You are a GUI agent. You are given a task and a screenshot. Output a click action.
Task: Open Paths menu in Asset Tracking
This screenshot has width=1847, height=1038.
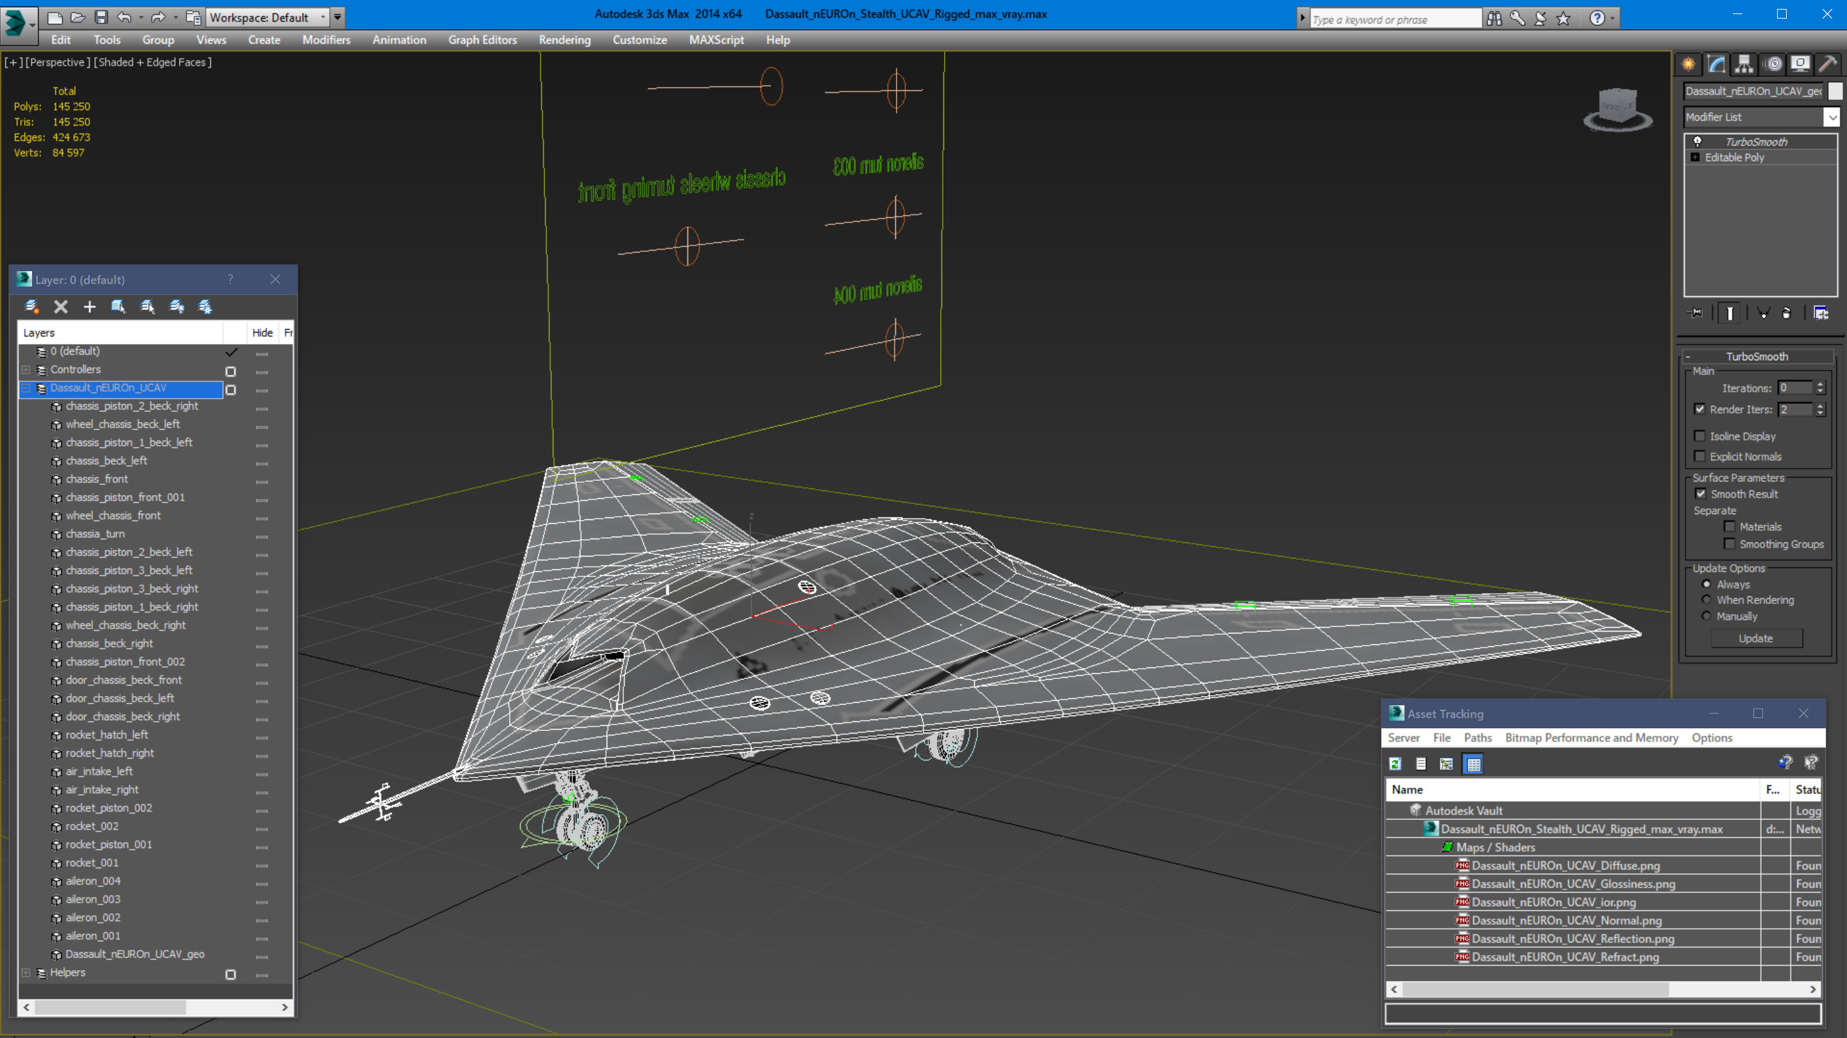[1478, 738]
